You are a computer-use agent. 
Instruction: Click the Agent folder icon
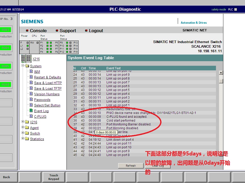[27, 127]
